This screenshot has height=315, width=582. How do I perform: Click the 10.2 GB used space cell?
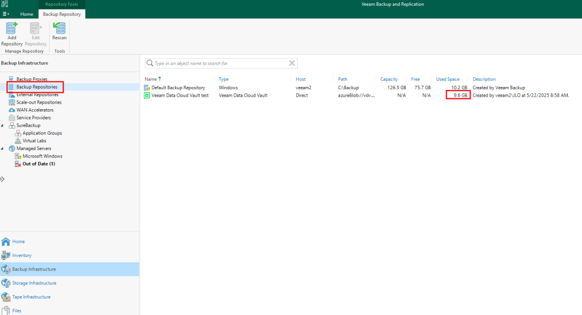click(x=459, y=88)
